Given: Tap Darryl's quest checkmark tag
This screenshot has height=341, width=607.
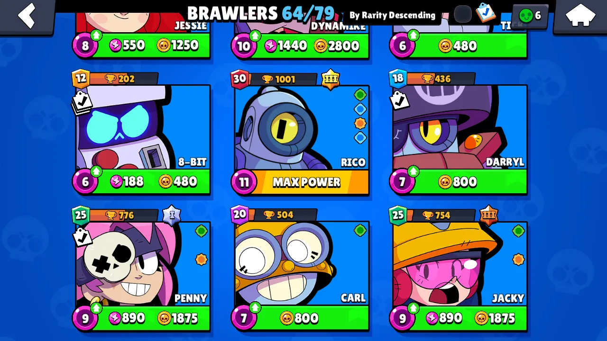Looking at the screenshot, I should tap(398, 99).
